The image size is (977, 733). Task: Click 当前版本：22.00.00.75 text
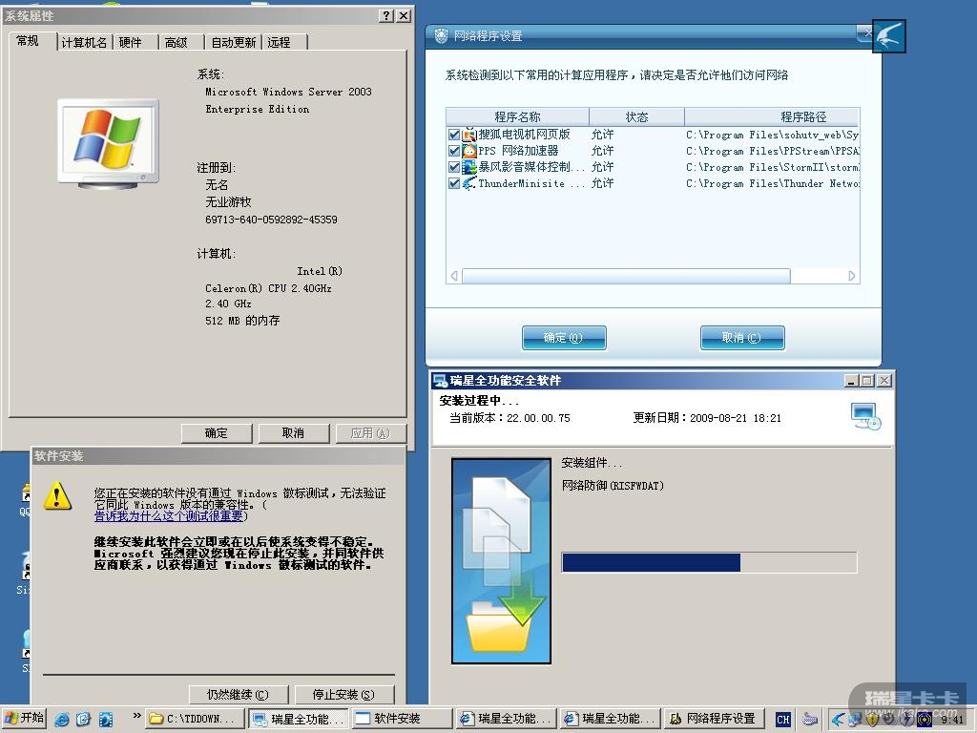(509, 418)
